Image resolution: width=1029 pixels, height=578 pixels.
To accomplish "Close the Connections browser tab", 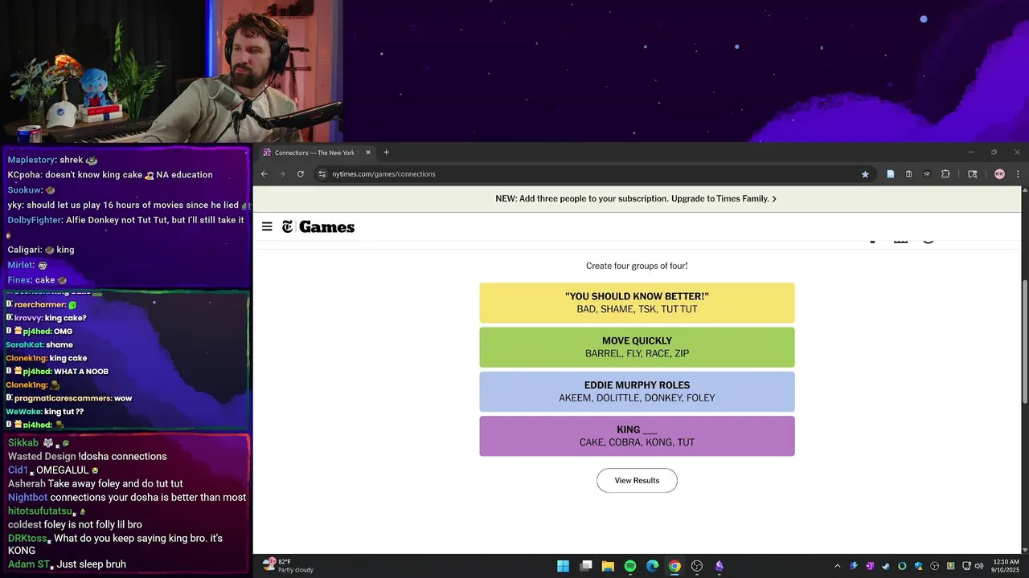I will pyautogui.click(x=368, y=153).
